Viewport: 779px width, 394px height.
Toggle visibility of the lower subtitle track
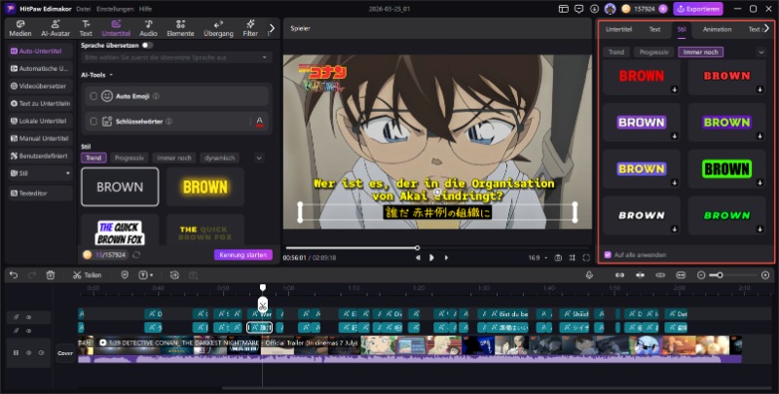(x=29, y=331)
